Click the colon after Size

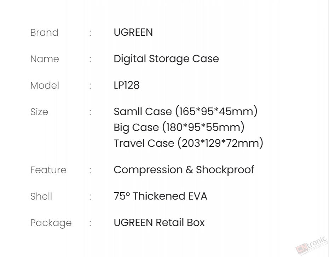[91, 112]
